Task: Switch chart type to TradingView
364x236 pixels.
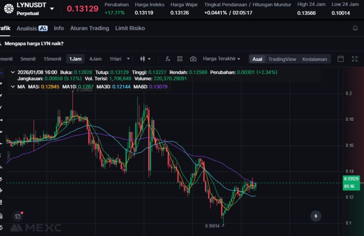Action: (x=282, y=59)
